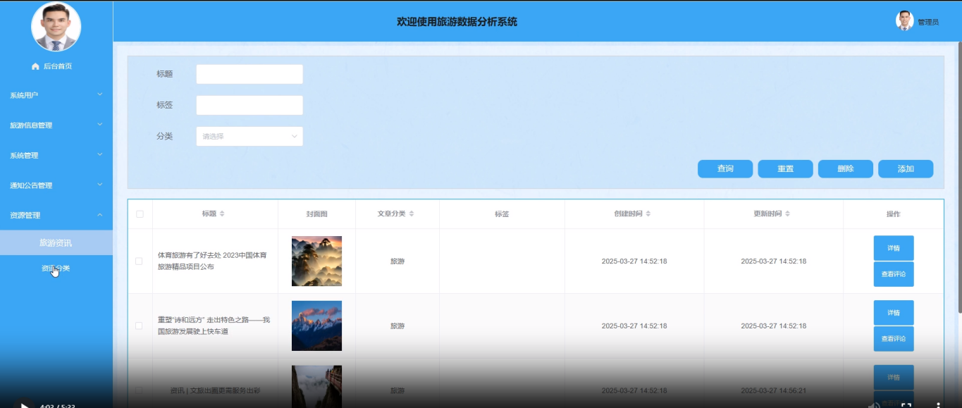Click 查看评论 for 体育旅游有了好去处 row
962x408 pixels.
click(x=894, y=274)
